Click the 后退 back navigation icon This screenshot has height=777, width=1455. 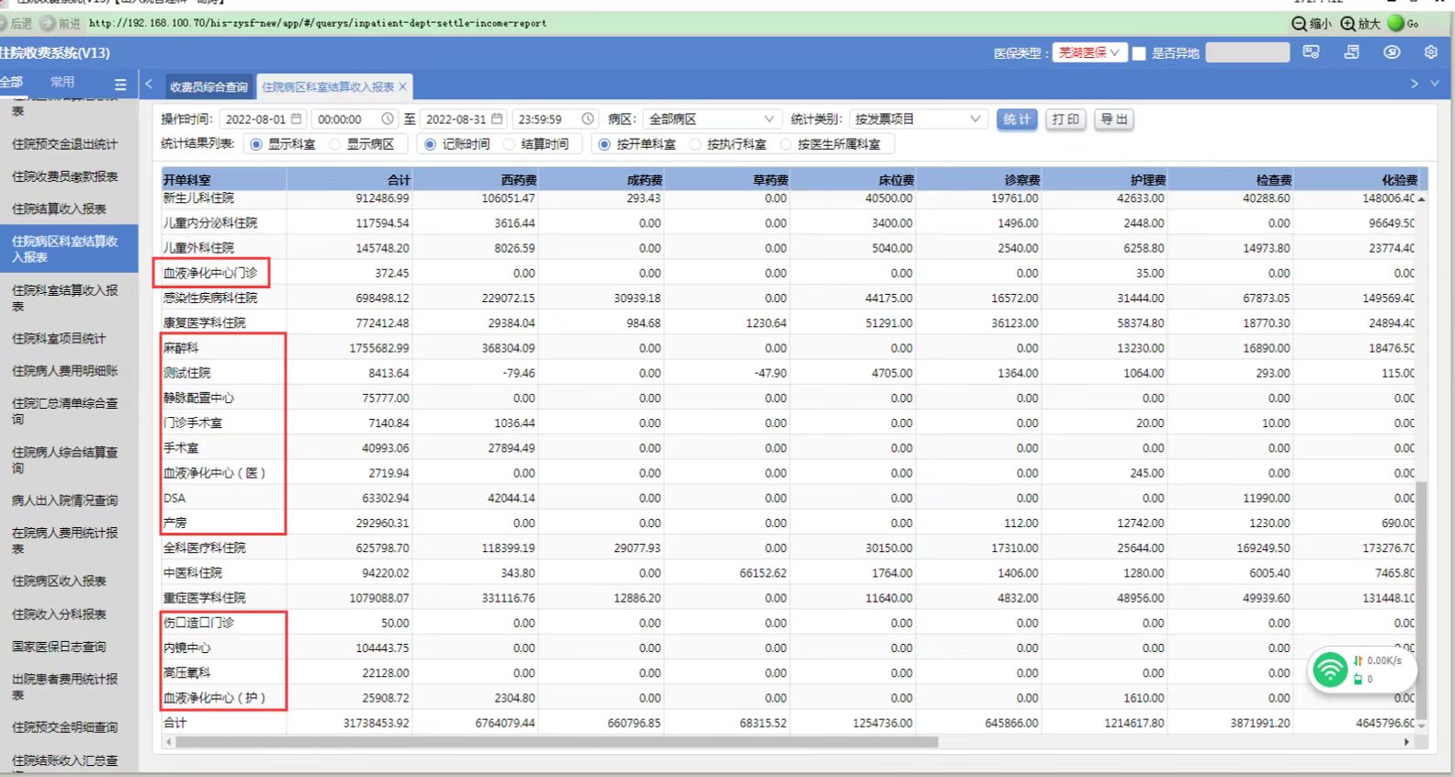pos(5,23)
